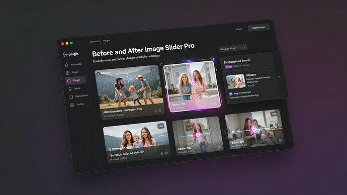Click the Animation breadcrumb at top
The image size is (347, 195).
[95, 41]
